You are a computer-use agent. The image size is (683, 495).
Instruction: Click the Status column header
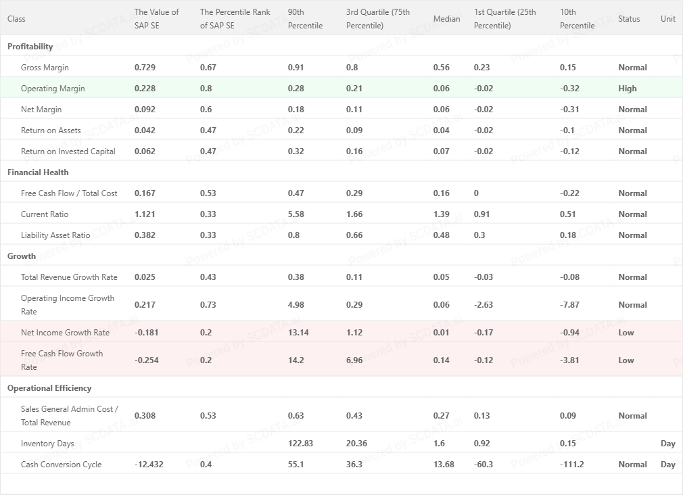point(629,19)
